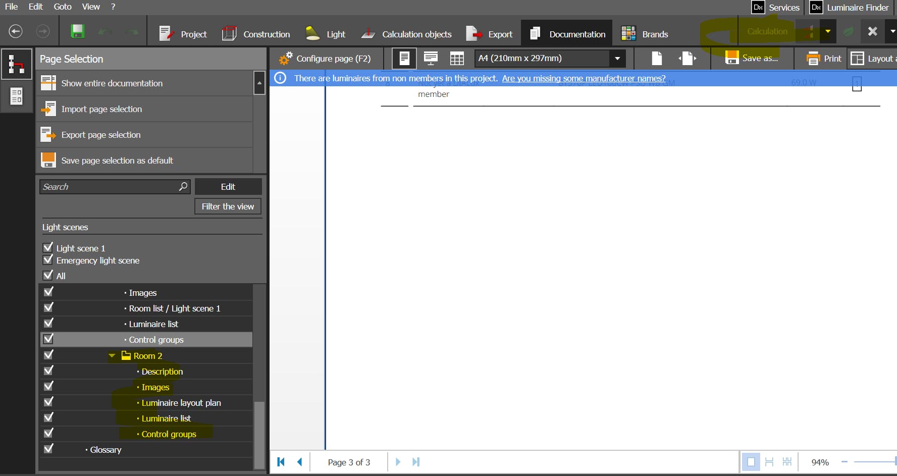This screenshot has width=897, height=476.
Task: Go to the next page
Action: tap(398, 462)
